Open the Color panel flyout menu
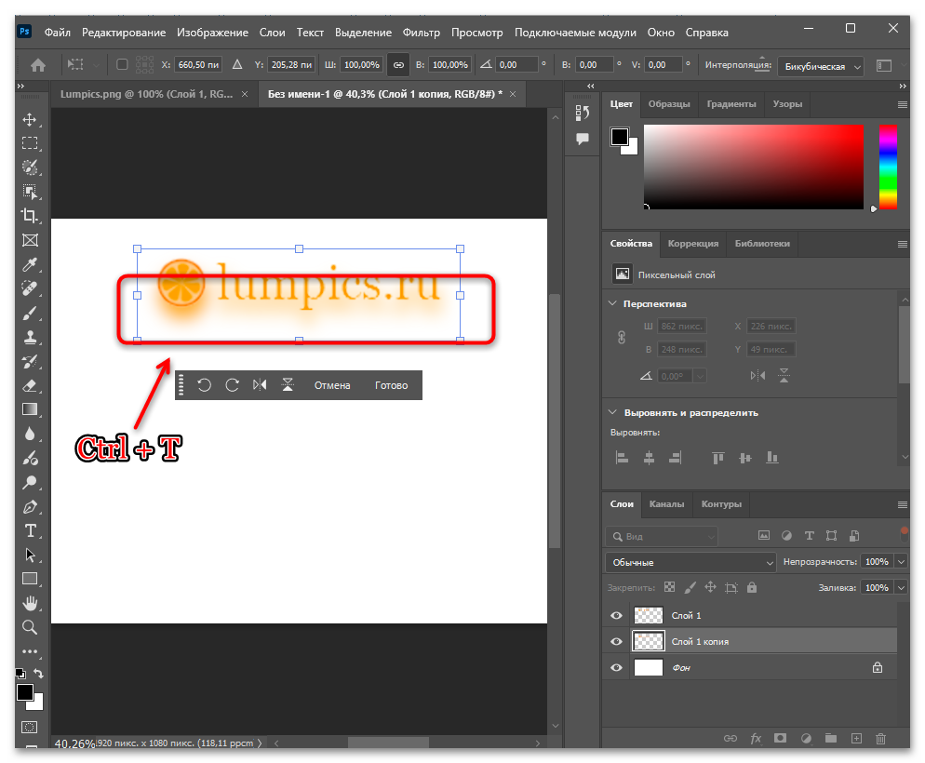This screenshot has width=925, height=763. 902,104
